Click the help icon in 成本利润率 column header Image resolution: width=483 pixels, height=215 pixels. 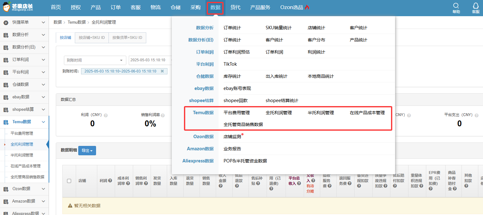coord(128,184)
